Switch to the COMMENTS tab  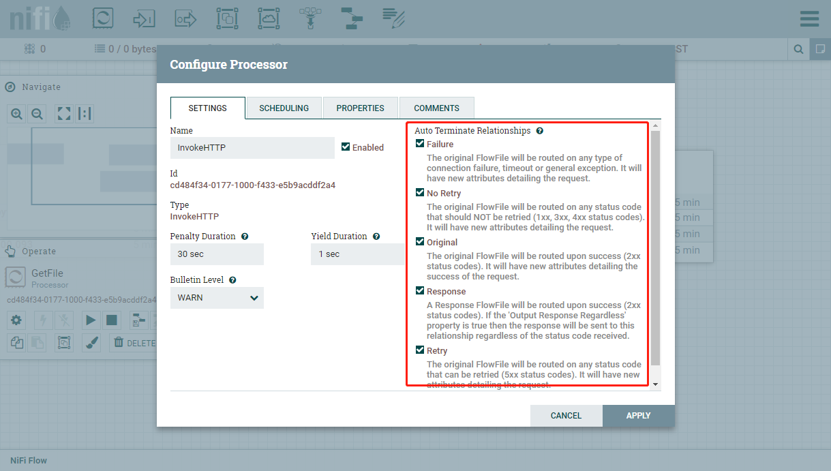click(437, 108)
